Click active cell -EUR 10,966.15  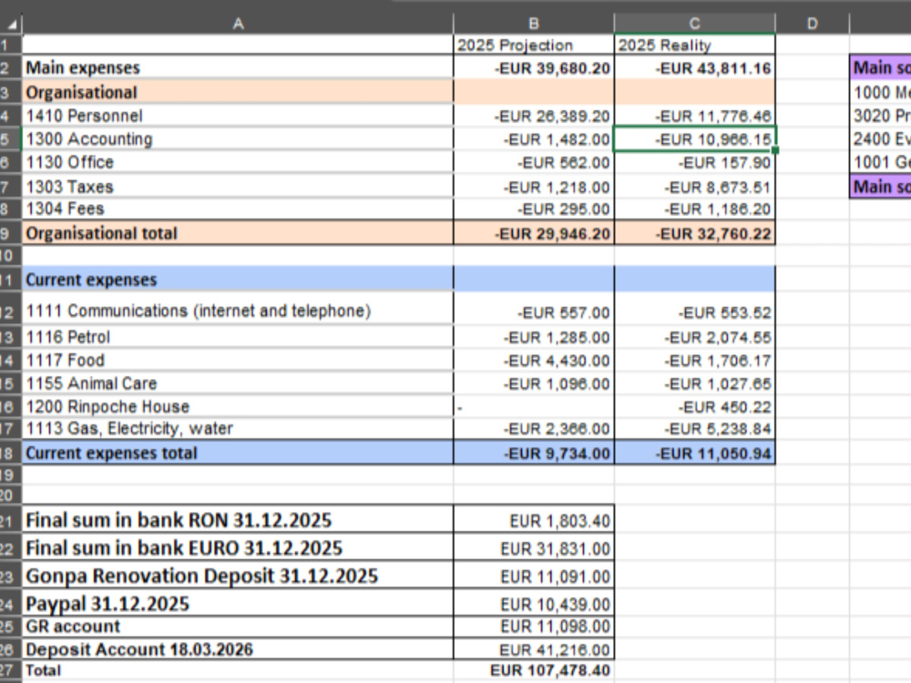point(694,138)
